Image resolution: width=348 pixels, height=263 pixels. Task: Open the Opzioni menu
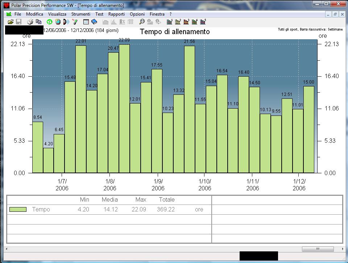137,14
